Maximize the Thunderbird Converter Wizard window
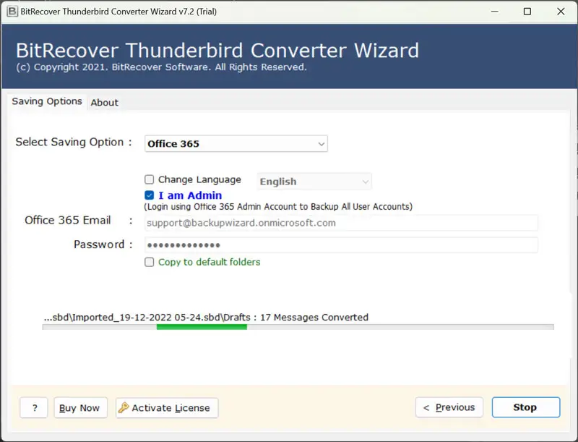 [x=527, y=12]
